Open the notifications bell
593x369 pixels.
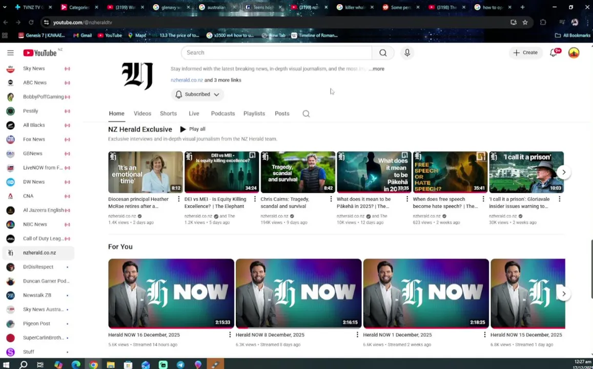coord(554,53)
